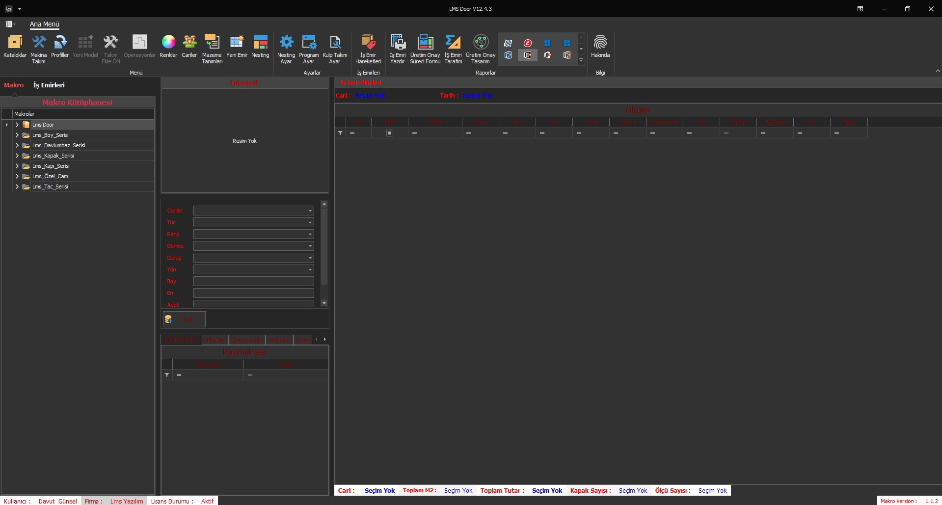
Task: Select the Radüsler tab
Action: click(279, 340)
